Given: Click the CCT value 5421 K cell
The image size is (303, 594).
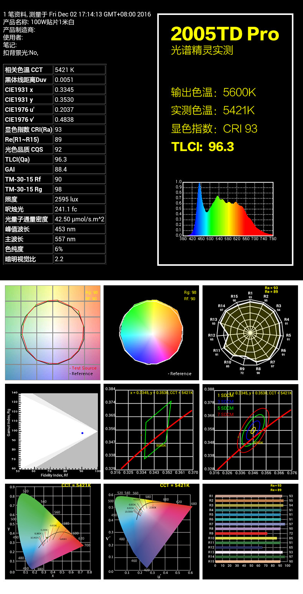Looking at the screenshot, I should (x=79, y=70).
